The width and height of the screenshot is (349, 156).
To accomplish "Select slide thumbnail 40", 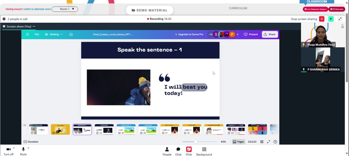I will 236,129.
